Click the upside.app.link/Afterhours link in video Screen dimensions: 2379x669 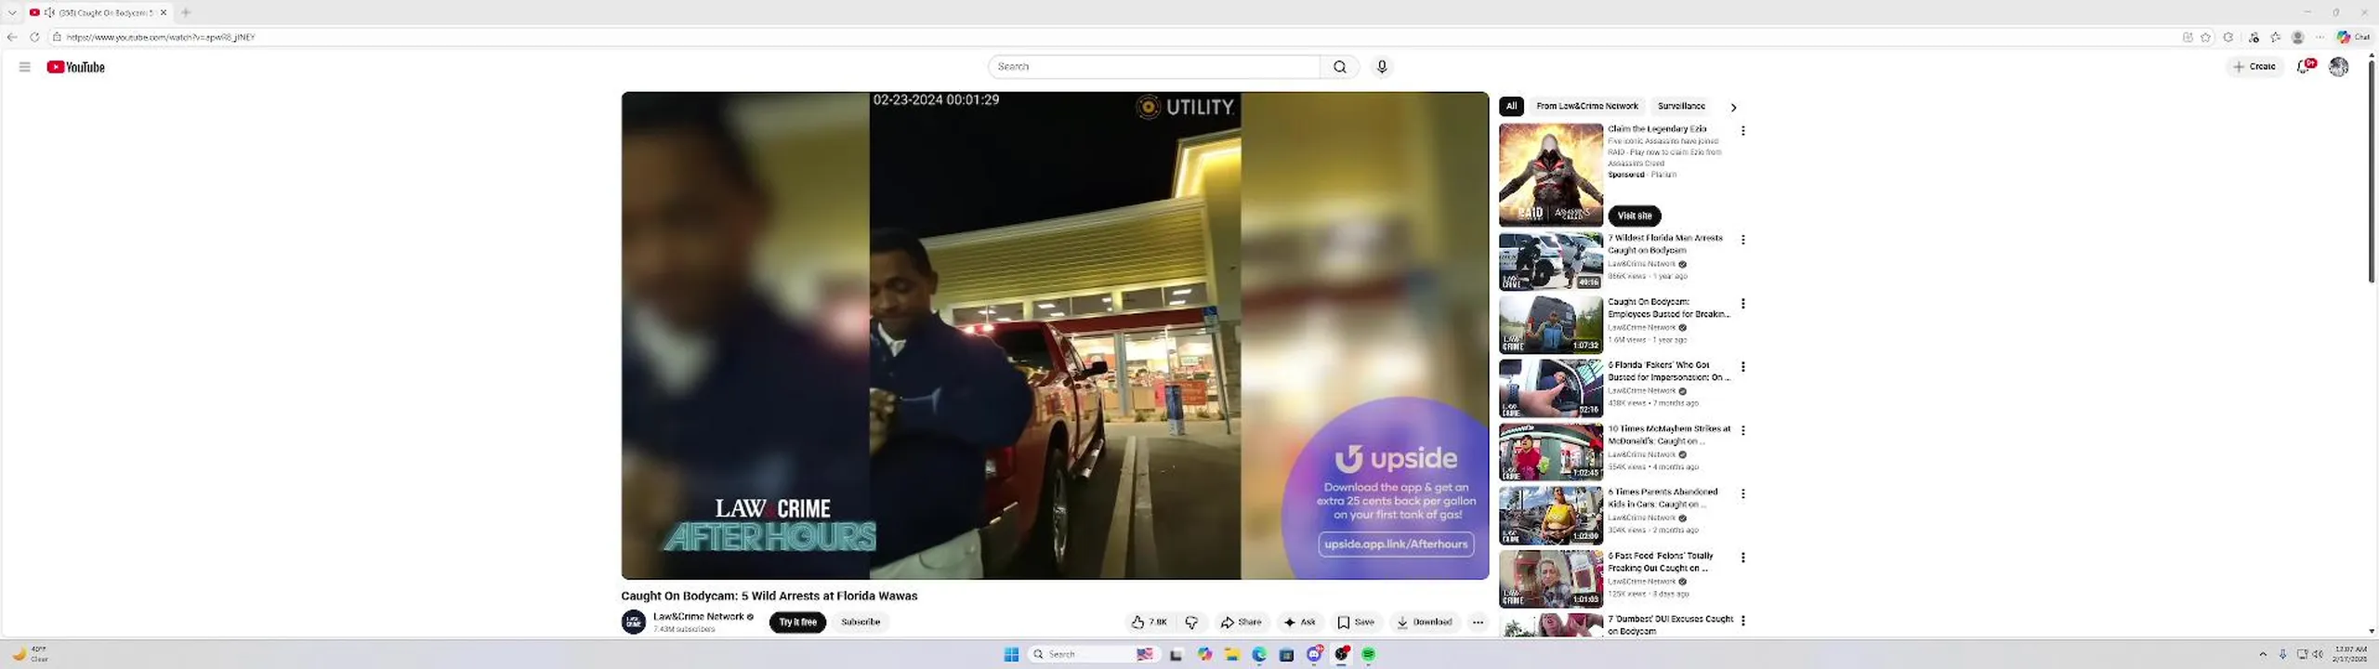[1396, 544]
